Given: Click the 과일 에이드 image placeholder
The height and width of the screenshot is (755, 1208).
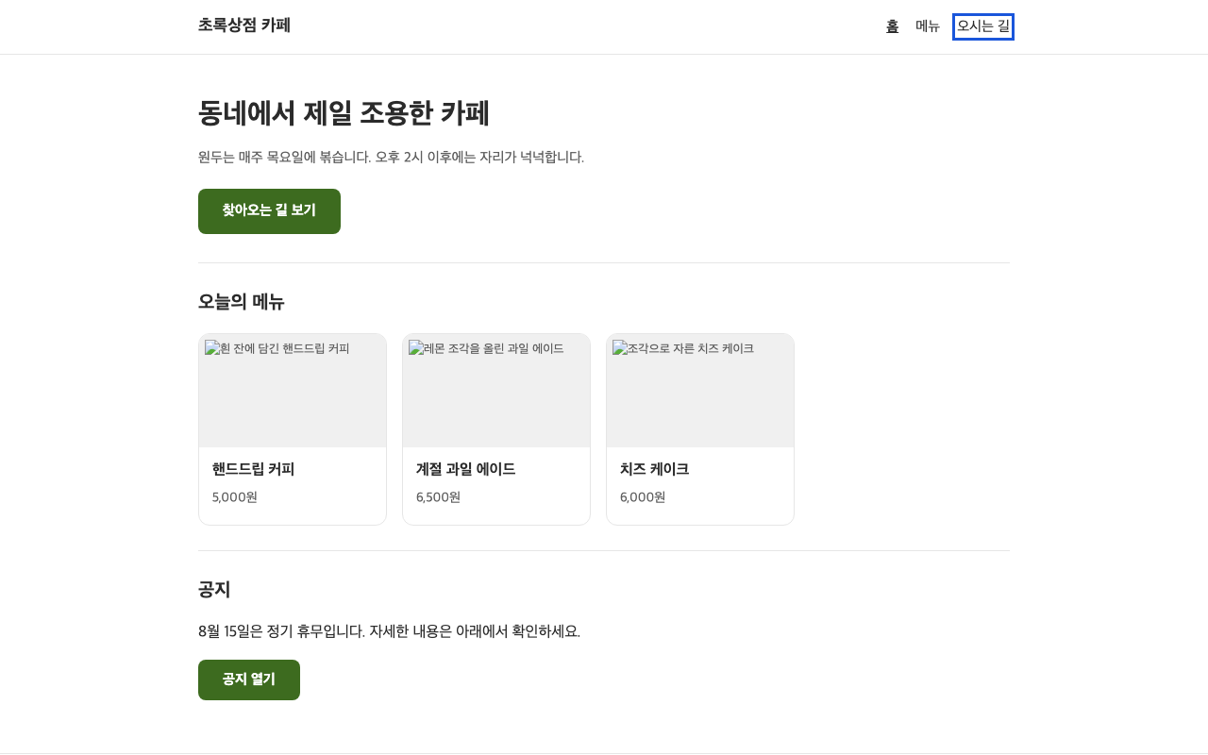Looking at the screenshot, I should coord(496,391).
